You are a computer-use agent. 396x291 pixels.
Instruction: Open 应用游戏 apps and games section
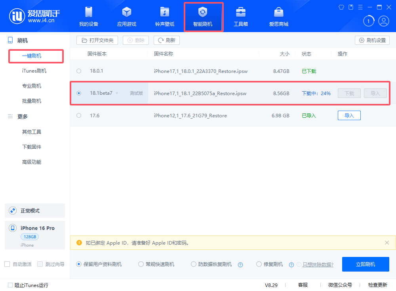click(x=126, y=17)
